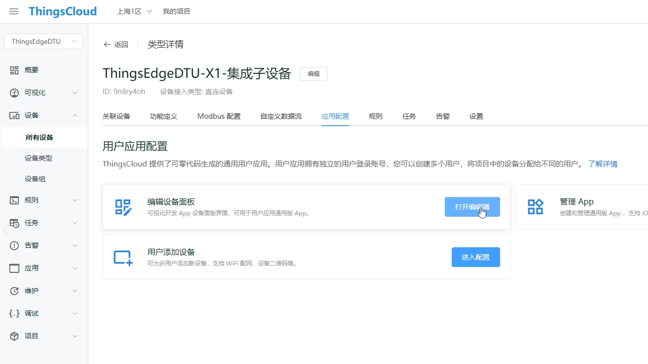Click the 进入配置 button
Image resolution: width=648 pixels, height=364 pixels.
476,257
